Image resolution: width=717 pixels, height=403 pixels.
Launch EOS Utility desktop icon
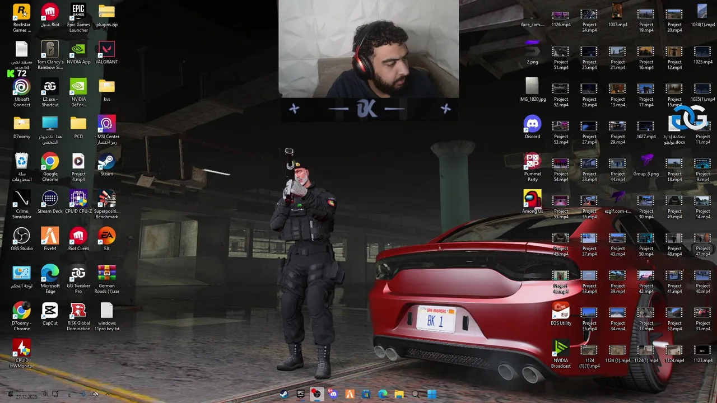coord(561,313)
